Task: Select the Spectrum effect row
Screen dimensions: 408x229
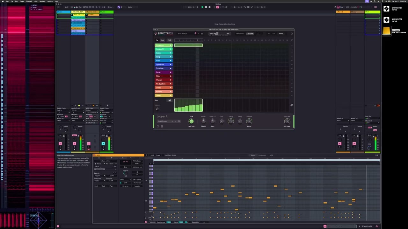Action: (x=164, y=65)
